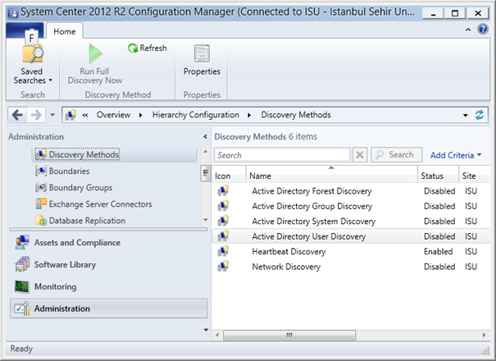Click the Help question mark icon
The width and height of the screenshot is (496, 361).
(483, 30)
